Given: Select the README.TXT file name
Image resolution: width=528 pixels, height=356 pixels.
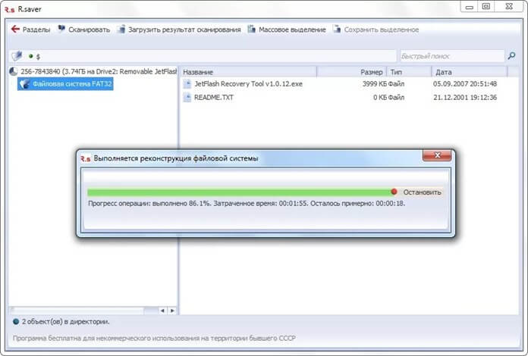Looking at the screenshot, I should tap(214, 98).
